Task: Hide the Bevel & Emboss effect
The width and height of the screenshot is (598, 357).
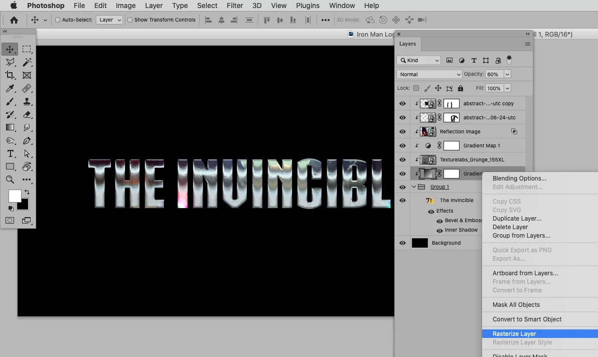Action: coord(439,221)
